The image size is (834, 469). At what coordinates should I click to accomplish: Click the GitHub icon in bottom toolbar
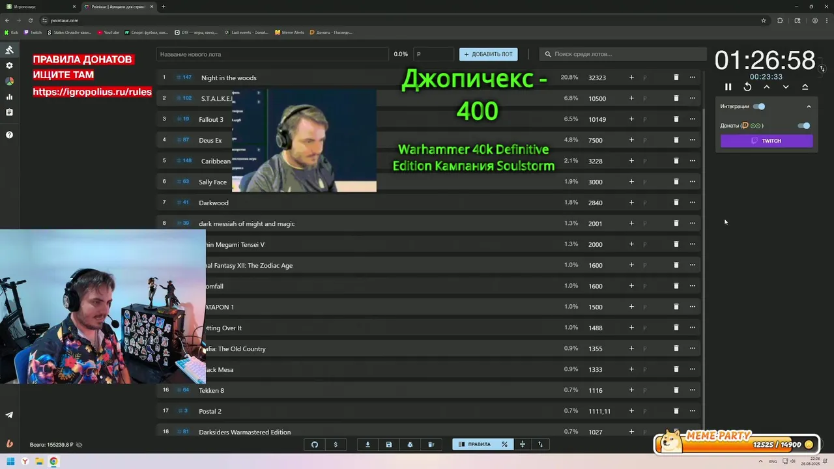coord(315,444)
